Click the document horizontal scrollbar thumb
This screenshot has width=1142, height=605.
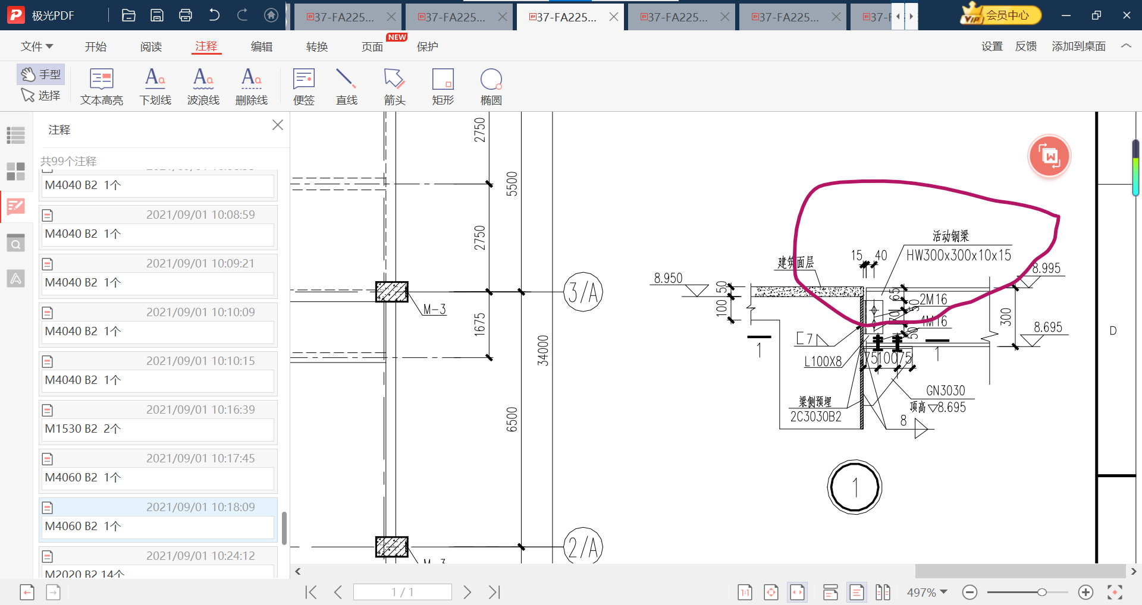pos(1020,571)
